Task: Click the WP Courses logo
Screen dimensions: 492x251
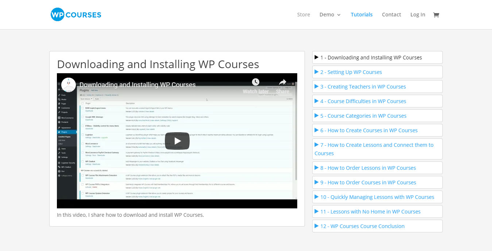Action: [x=76, y=15]
